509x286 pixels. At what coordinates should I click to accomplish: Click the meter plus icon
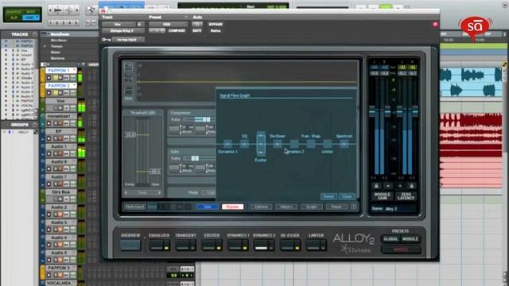click(x=400, y=186)
